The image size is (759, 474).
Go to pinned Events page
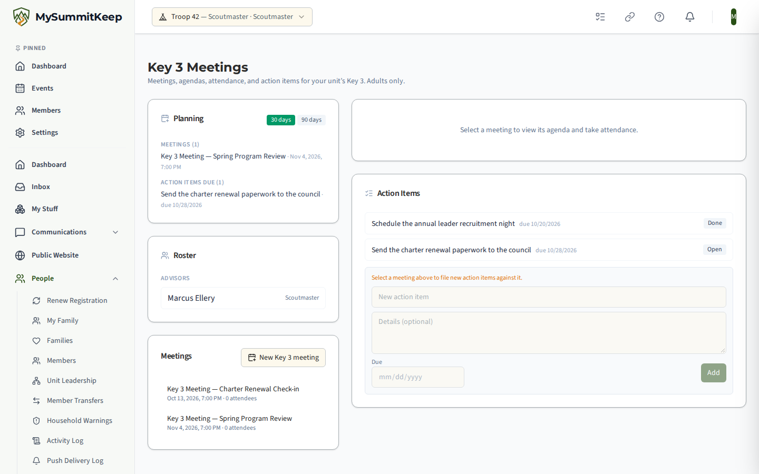(x=67, y=88)
